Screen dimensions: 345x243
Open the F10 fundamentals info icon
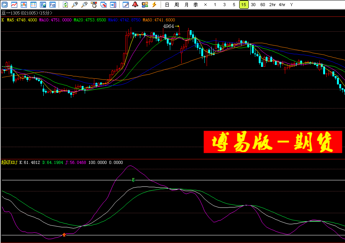click(x=52, y=5)
